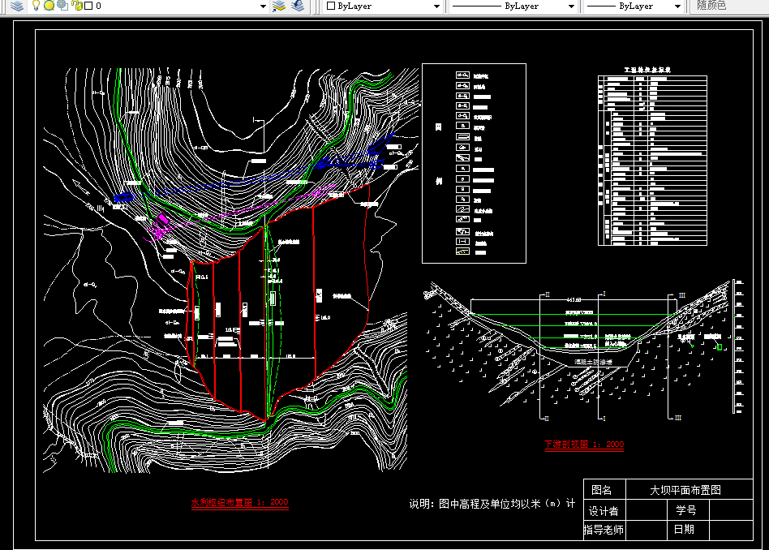The width and height of the screenshot is (769, 550).
Task: Select the 工程特性指标表 table heading
Action: 647,70
